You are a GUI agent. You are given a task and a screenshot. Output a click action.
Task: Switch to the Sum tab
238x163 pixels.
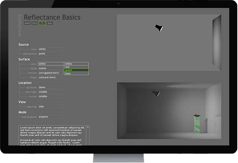coord(50,23)
